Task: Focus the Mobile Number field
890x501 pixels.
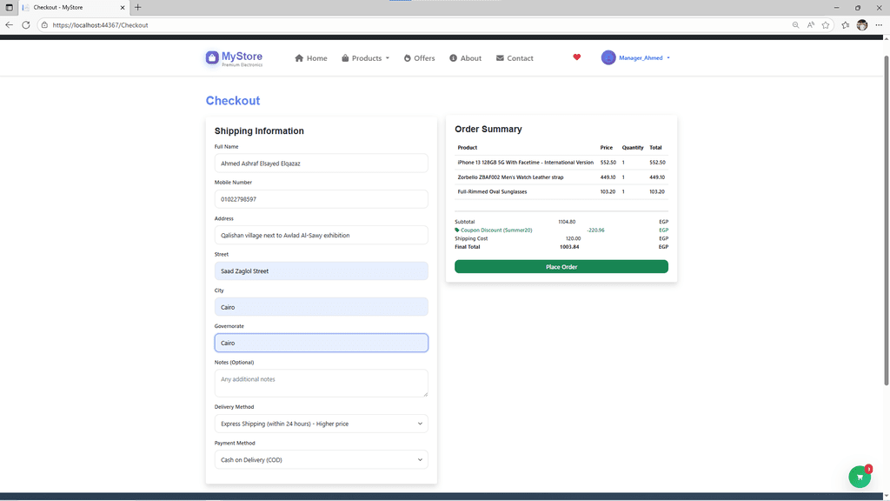Action: coord(321,199)
